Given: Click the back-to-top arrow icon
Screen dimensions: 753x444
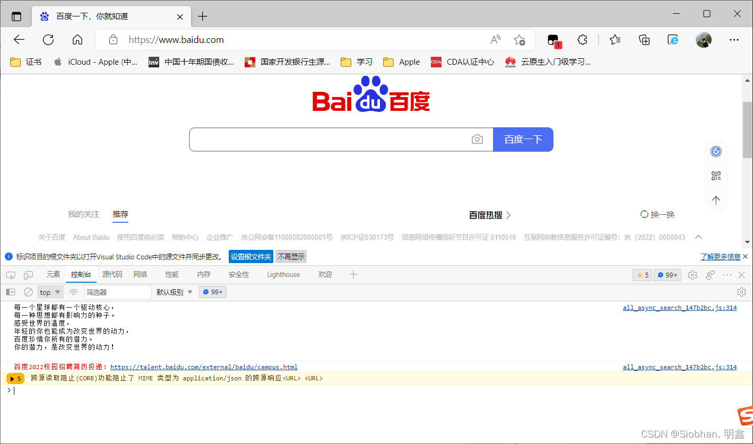Looking at the screenshot, I should point(716,200).
